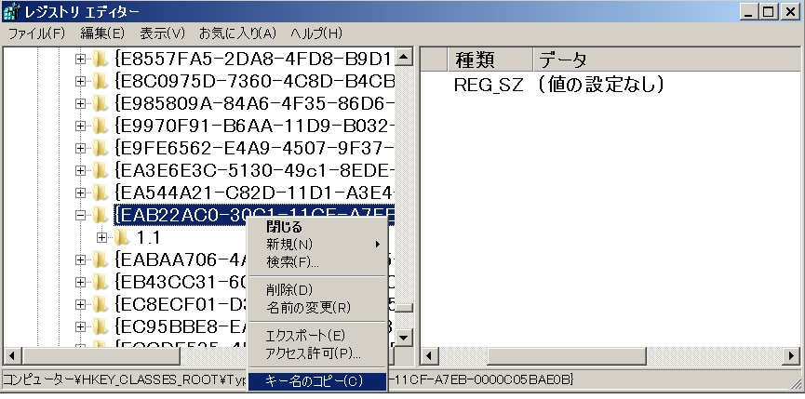Select key {E9FE6562-E4A9-4507-9F37
805x399 pixels.
(255, 148)
